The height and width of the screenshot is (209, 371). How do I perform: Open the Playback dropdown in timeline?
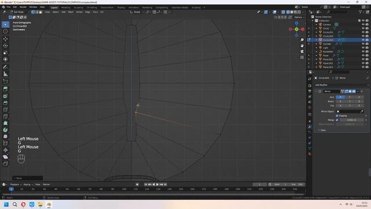click(16, 185)
